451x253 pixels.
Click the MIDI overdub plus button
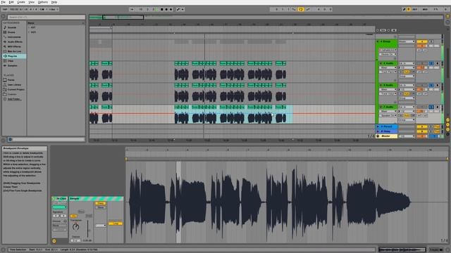pyautogui.click(x=171, y=9)
